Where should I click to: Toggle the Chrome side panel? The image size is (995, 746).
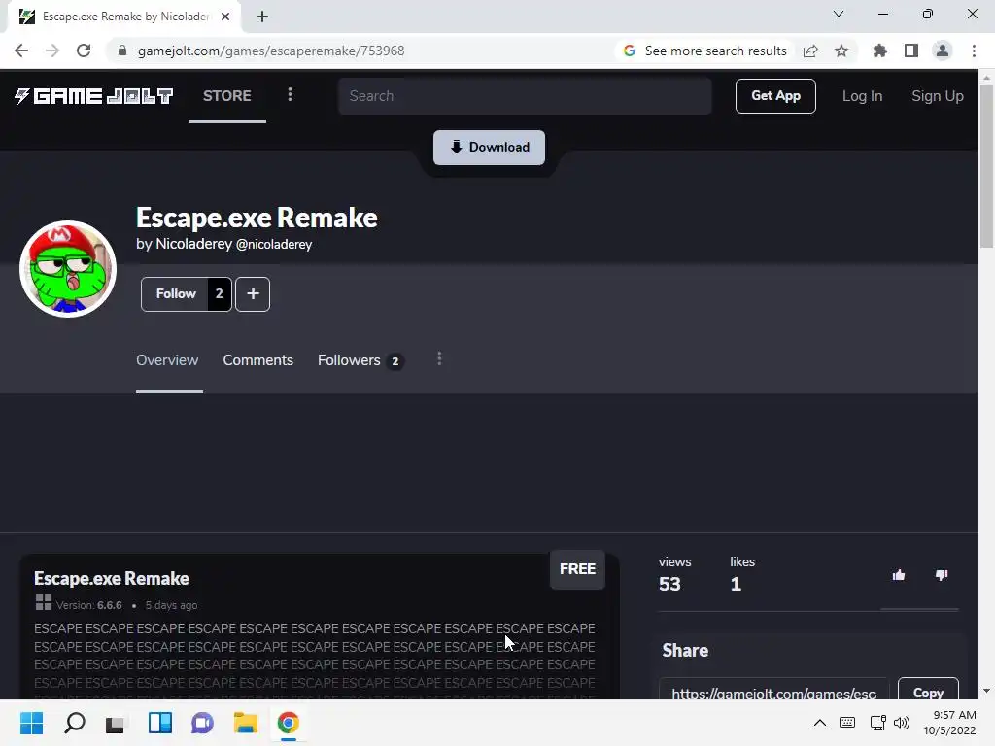point(911,51)
